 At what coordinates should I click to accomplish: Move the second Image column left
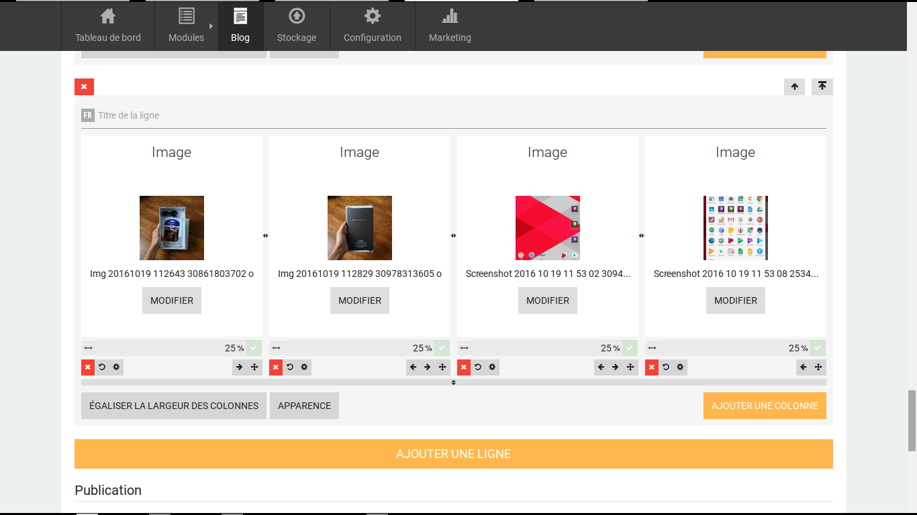click(414, 367)
